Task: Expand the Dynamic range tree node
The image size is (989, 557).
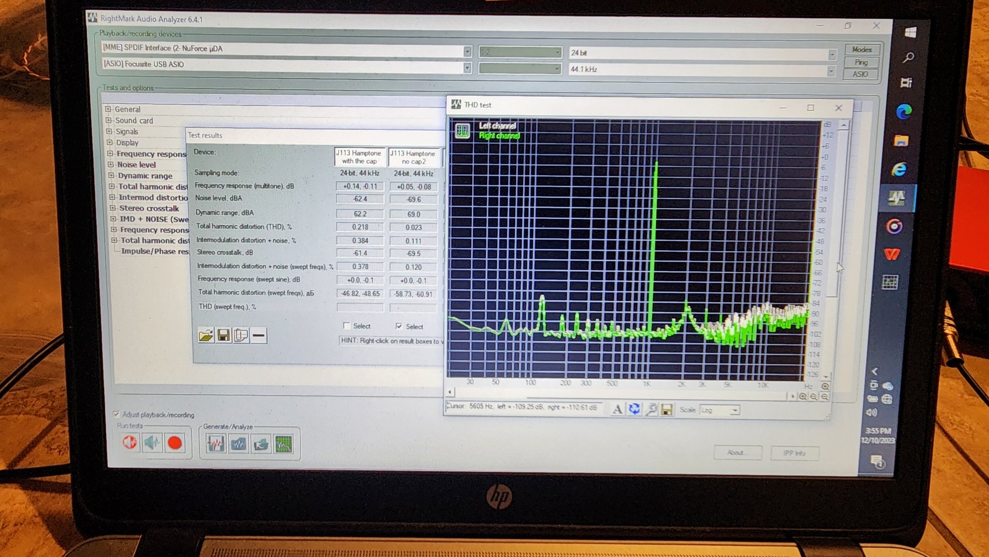Action: click(x=111, y=175)
